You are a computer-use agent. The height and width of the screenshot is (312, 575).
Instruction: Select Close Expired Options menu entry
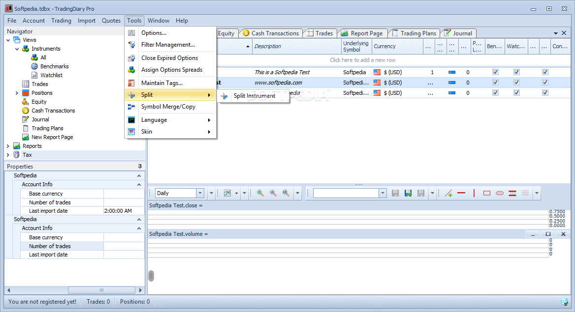(170, 58)
